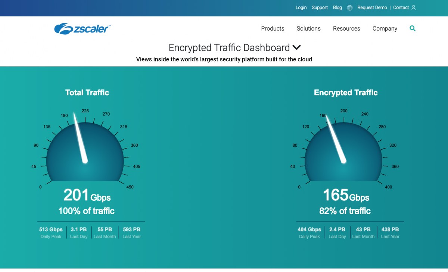This screenshot has width=448, height=272.
Task: Click the user profile icon
Action: click(x=413, y=7)
